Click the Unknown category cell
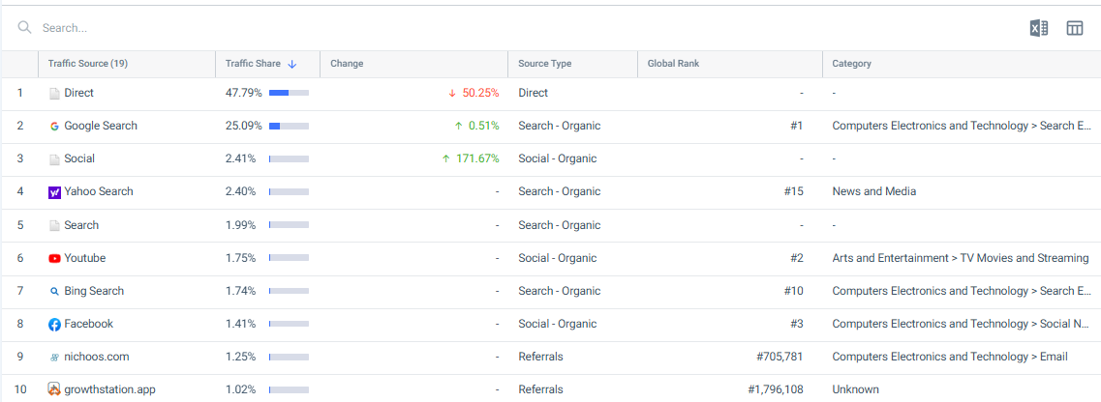This screenshot has height=402, width=1101. tap(855, 389)
